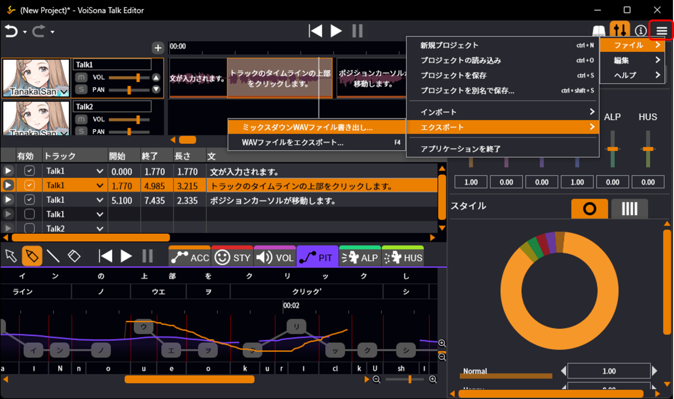Image resolution: width=674 pixels, height=399 pixels.
Task: Select the line drawing tool
Action: click(x=53, y=256)
